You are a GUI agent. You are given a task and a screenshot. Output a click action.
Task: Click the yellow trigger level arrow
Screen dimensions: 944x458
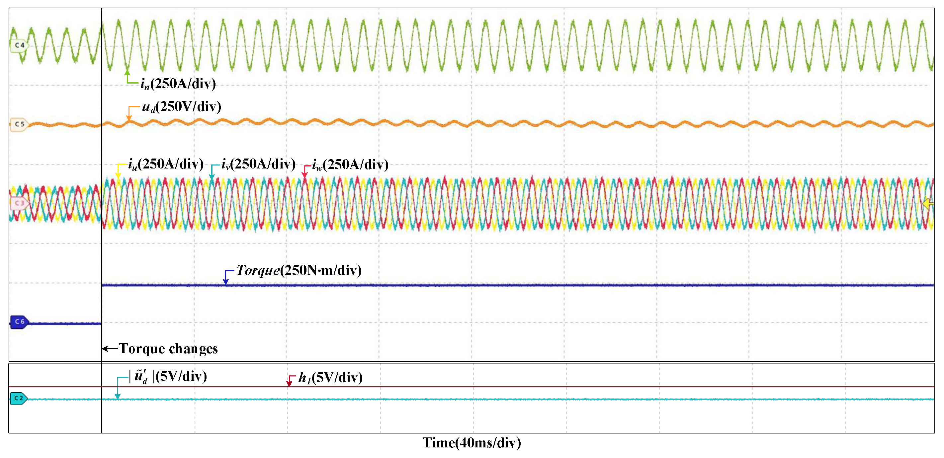click(x=928, y=204)
